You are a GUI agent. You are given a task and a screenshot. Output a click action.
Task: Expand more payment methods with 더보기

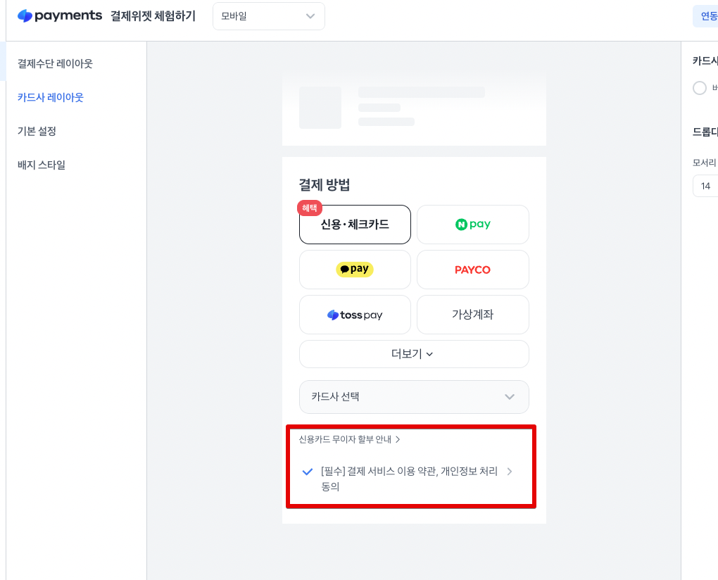click(414, 354)
